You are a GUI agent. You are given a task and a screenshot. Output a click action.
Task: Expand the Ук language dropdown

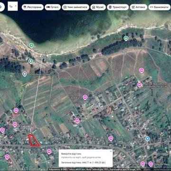[13, 6]
